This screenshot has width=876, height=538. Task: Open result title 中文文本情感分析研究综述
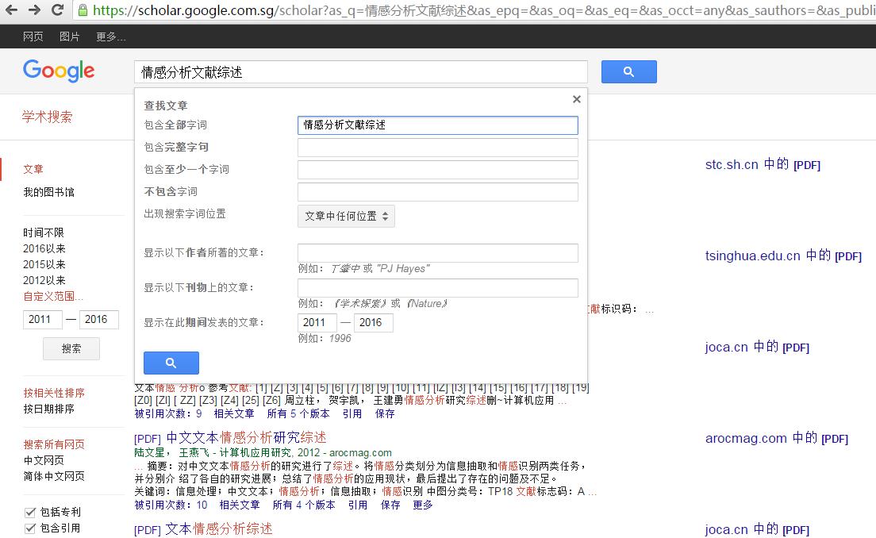coord(246,437)
